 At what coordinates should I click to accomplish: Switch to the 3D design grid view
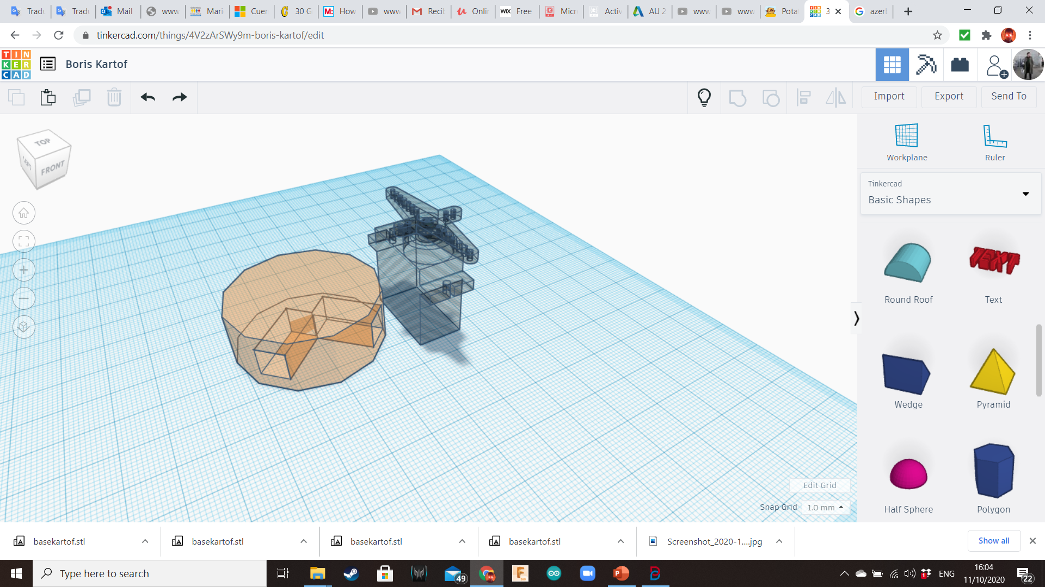tap(892, 65)
